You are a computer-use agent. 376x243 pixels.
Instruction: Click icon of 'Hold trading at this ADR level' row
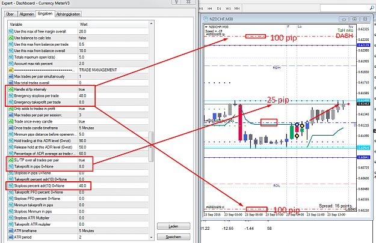pyautogui.click(x=11, y=140)
